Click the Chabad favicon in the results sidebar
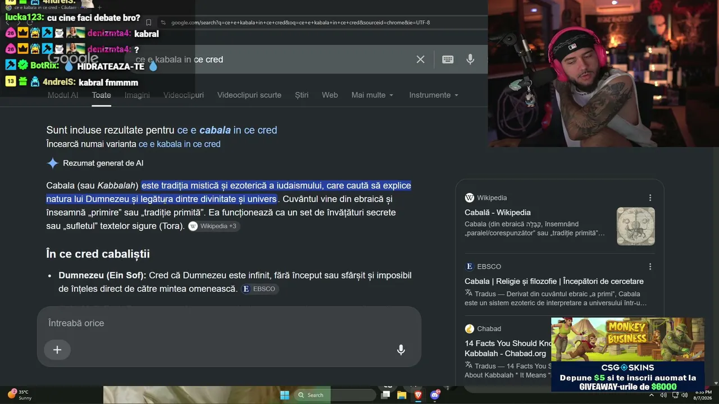 (469, 329)
